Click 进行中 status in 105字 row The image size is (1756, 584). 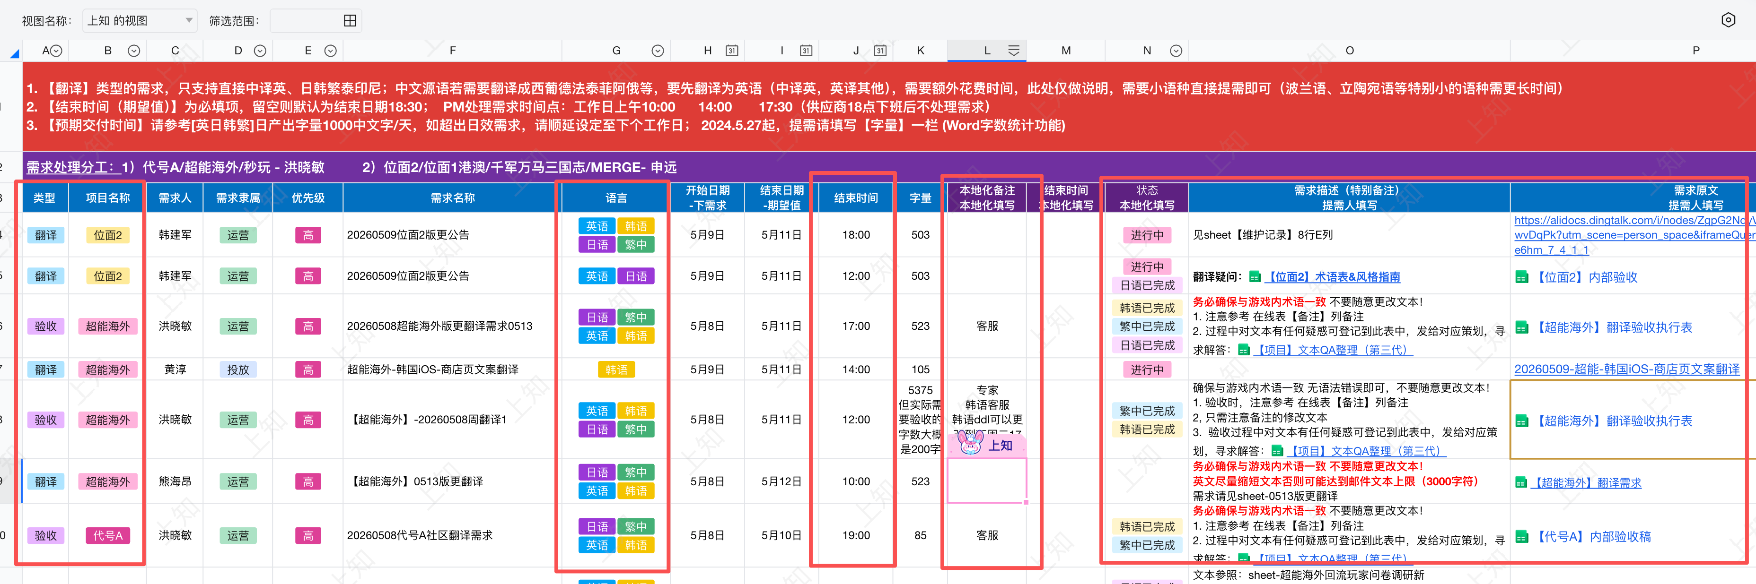click(x=1147, y=369)
